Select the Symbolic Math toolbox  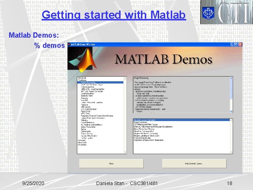(87, 96)
